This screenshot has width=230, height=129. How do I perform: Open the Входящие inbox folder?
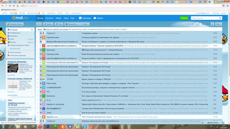(x=13, y=30)
